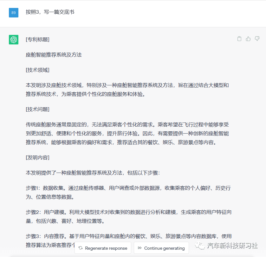266x257 pixels.
Task: Click the ChatGPT logo avatar
Action: tap(14, 40)
